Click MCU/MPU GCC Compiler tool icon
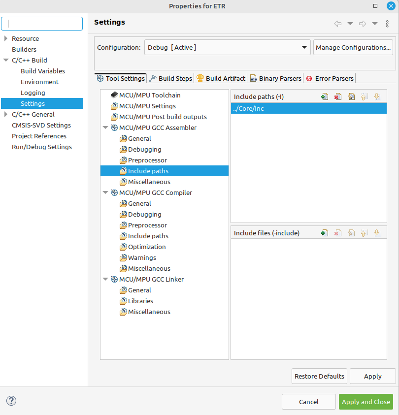 click(x=114, y=192)
